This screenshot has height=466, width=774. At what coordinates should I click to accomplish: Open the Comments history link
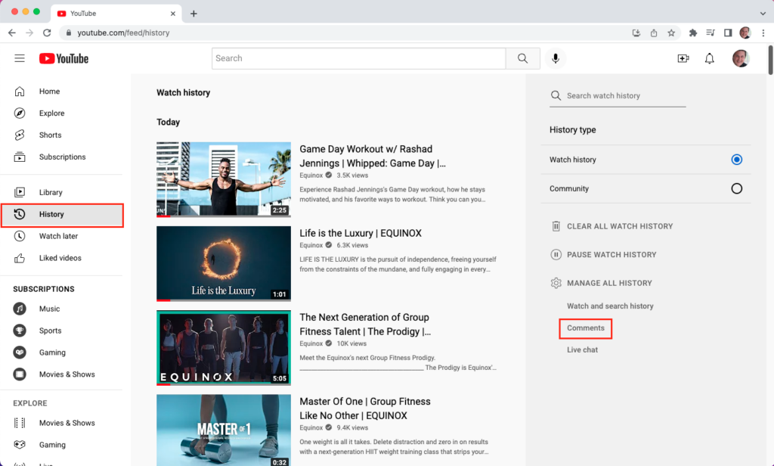pyautogui.click(x=586, y=328)
